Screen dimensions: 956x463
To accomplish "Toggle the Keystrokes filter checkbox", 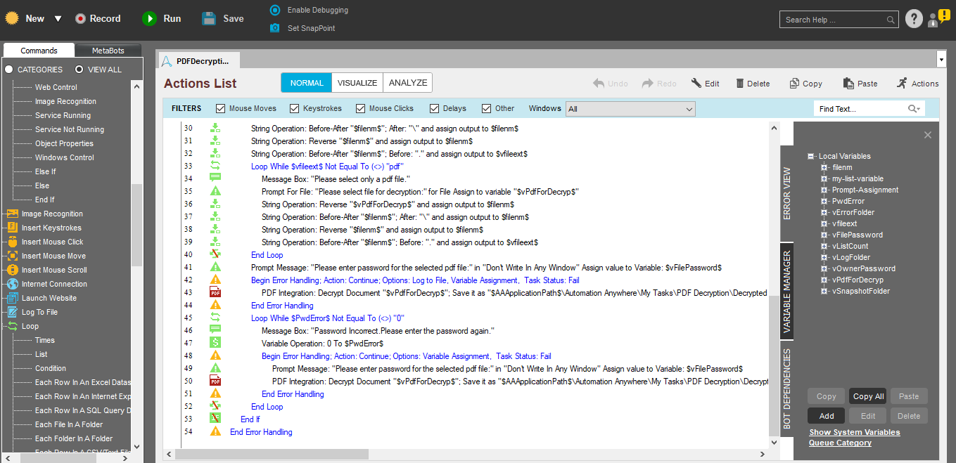I will tap(294, 109).
